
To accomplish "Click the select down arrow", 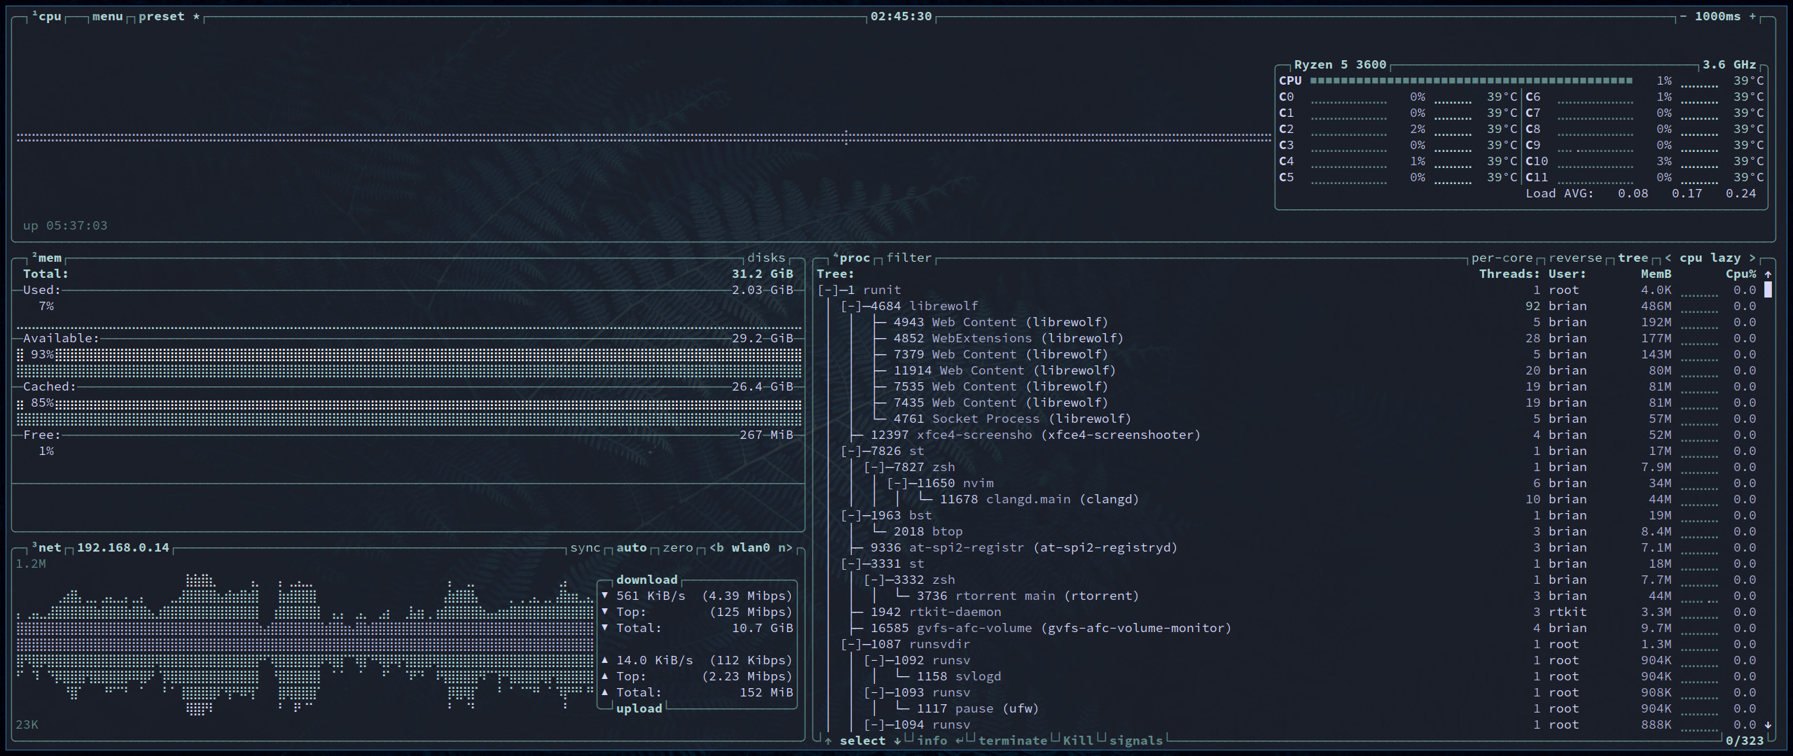I will click(897, 741).
